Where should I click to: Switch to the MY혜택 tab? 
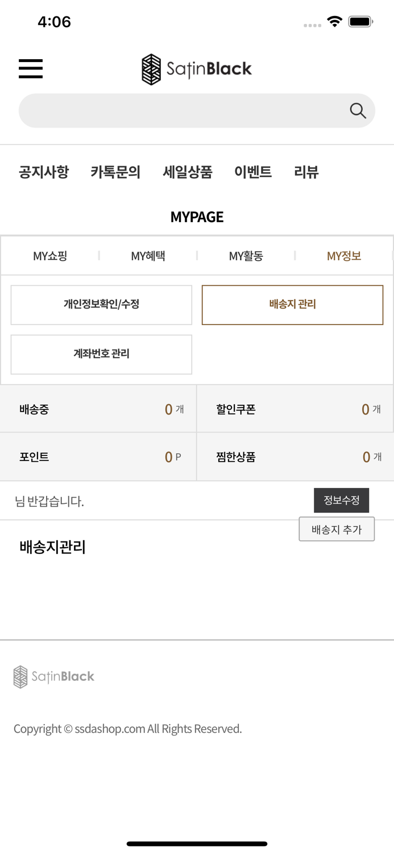(148, 256)
